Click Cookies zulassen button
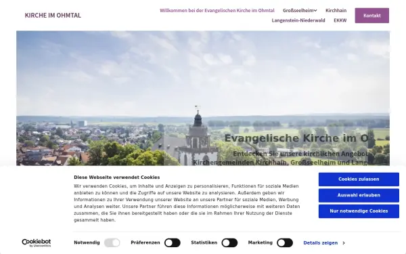The width and height of the screenshot is (406, 254). click(x=359, y=179)
